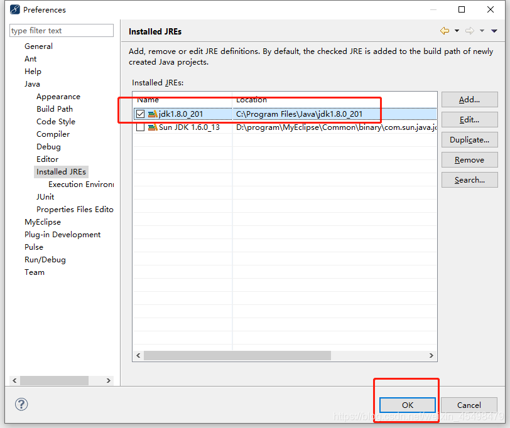510x428 pixels.
Task: Click the back navigation arrow icon
Action: coord(445,31)
